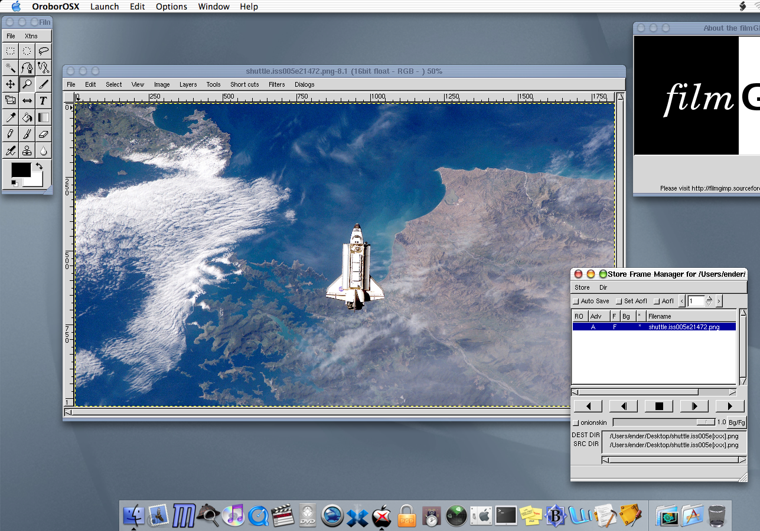
Task: Select the Airbrush tool
Action: (x=11, y=150)
